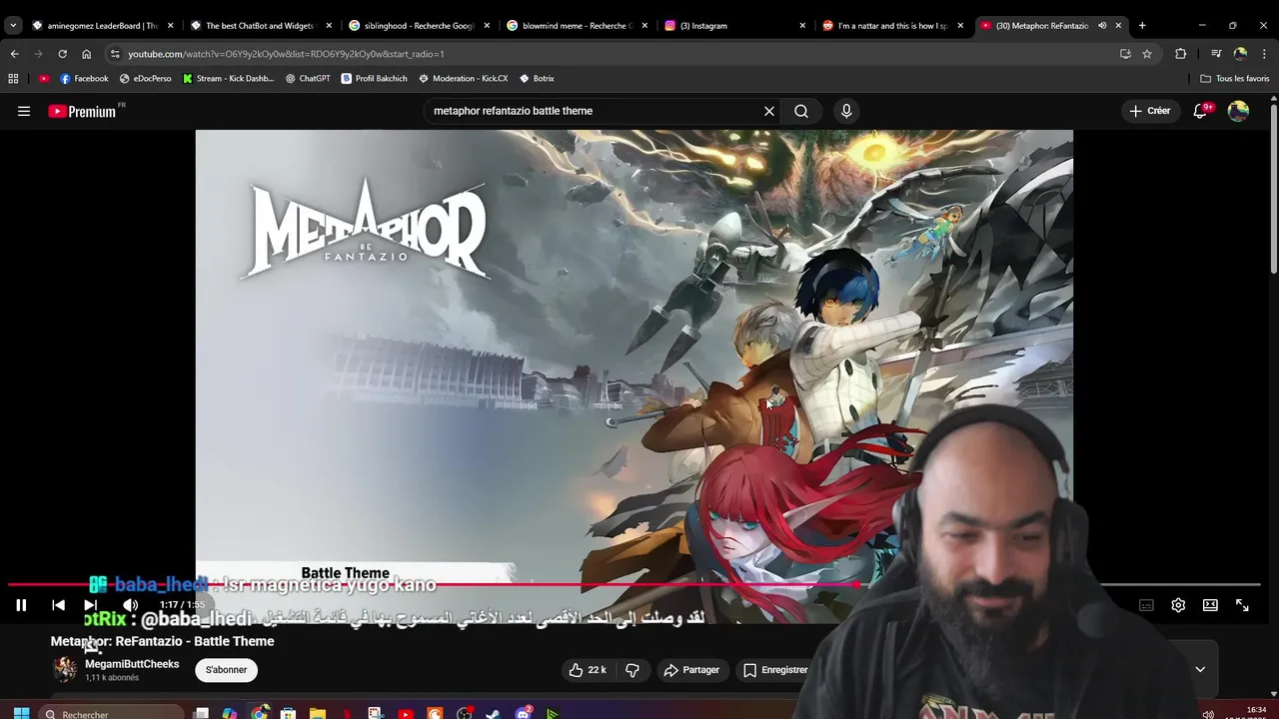Open Profil Bakchich bookmark

click(374, 79)
